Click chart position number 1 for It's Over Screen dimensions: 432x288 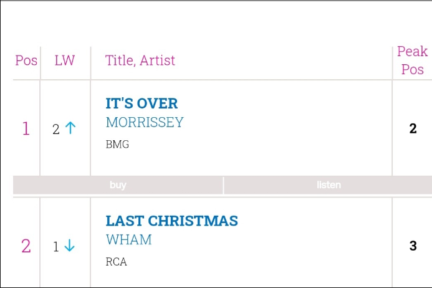pos(26,128)
